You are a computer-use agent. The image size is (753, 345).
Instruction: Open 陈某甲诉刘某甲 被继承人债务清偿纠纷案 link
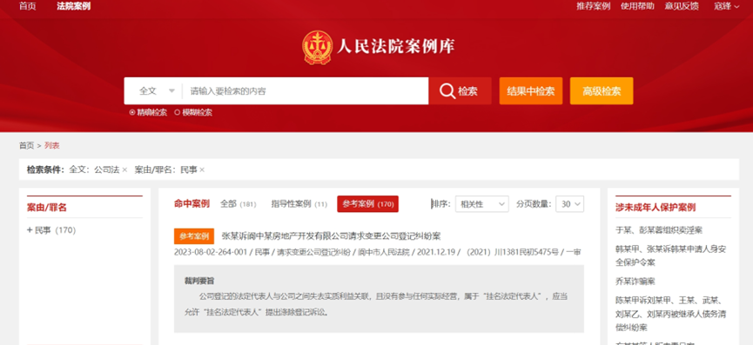tap(671, 314)
